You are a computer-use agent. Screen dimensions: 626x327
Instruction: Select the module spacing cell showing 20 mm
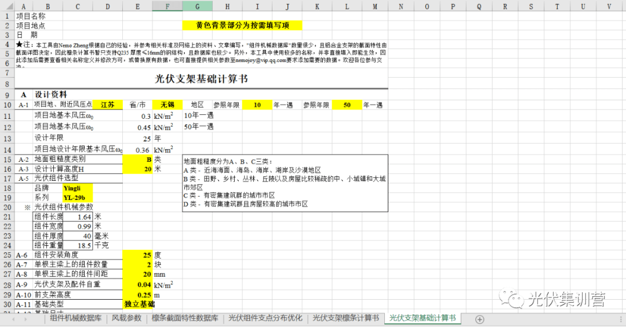point(137,274)
